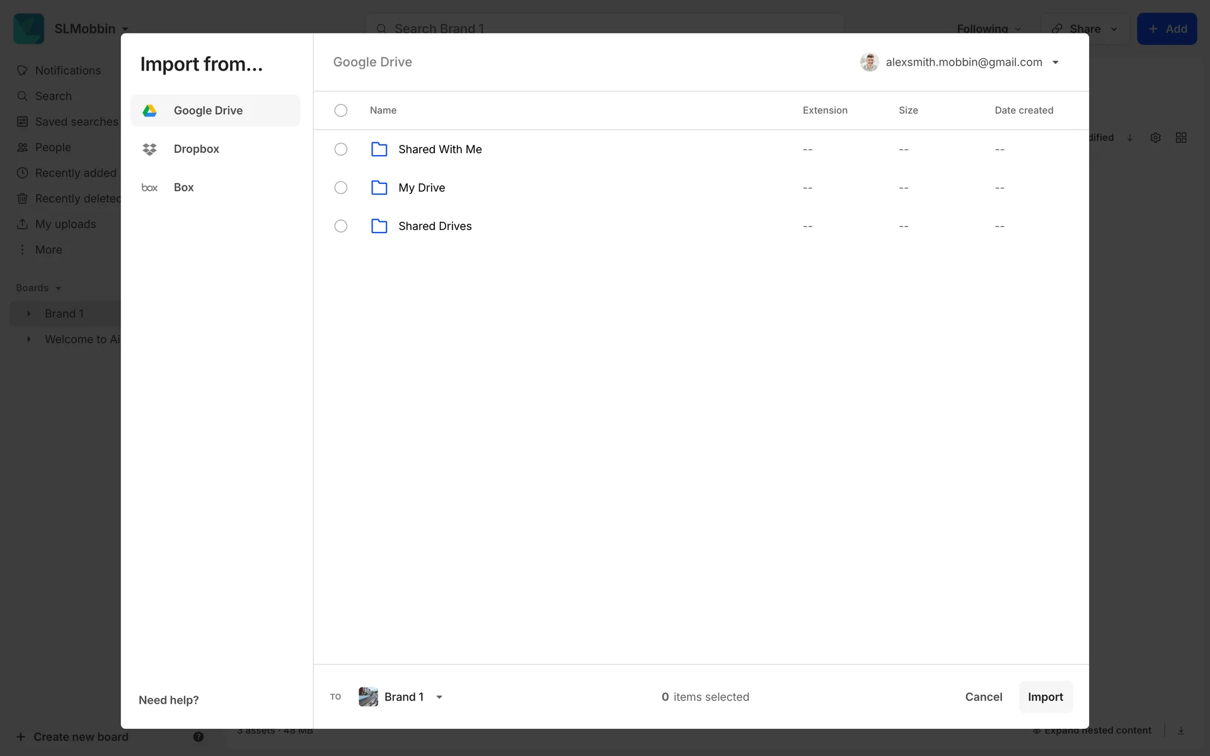
Task: Click the account avatar next to email
Action: 869,62
